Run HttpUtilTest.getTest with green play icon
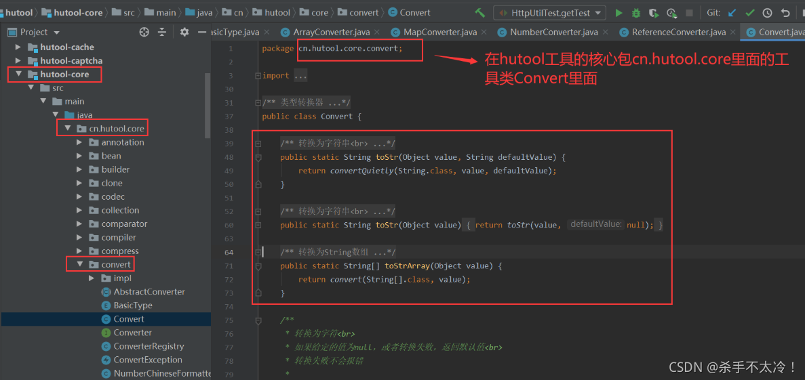The height and width of the screenshot is (380, 805). [619, 13]
